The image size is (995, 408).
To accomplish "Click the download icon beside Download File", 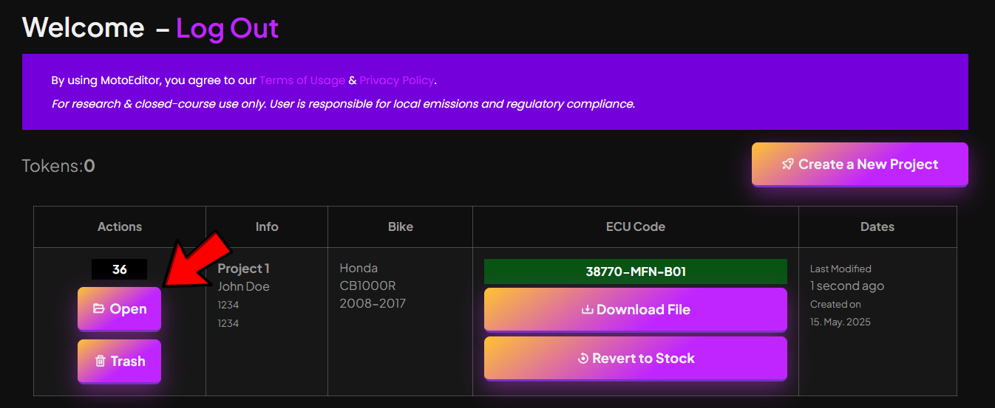I will pos(588,310).
